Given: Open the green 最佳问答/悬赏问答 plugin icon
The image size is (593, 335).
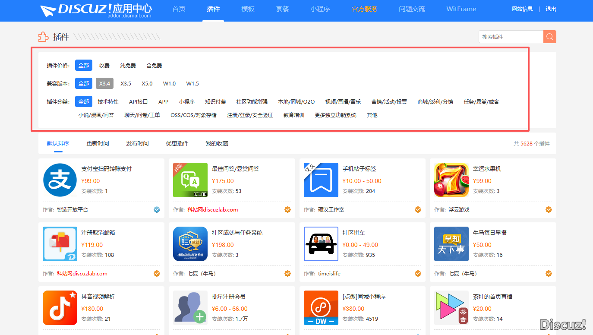Looking at the screenshot, I should click(x=190, y=180).
